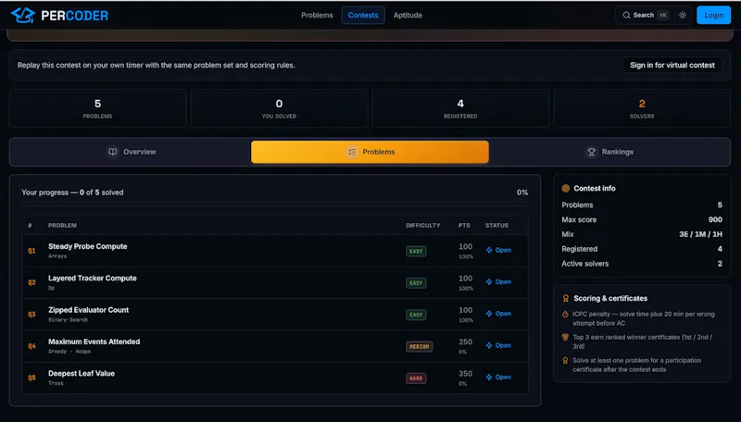The height and width of the screenshot is (422, 741).
Task: Click the 5 PROBLEMS stat card
Action: [98, 108]
